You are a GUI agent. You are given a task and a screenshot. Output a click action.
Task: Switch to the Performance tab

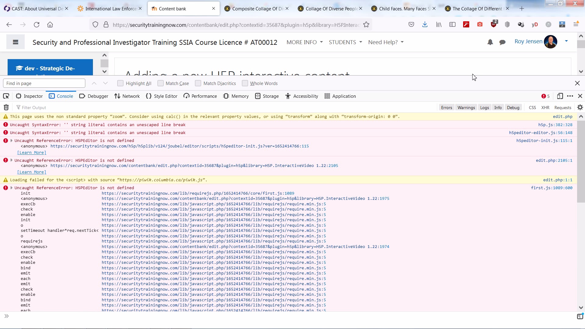pos(200,96)
